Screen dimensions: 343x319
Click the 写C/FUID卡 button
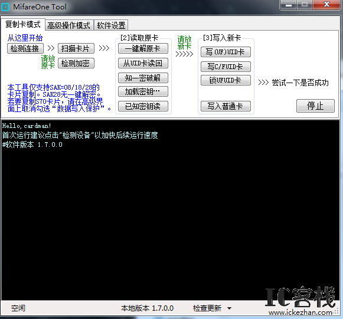coord(226,67)
